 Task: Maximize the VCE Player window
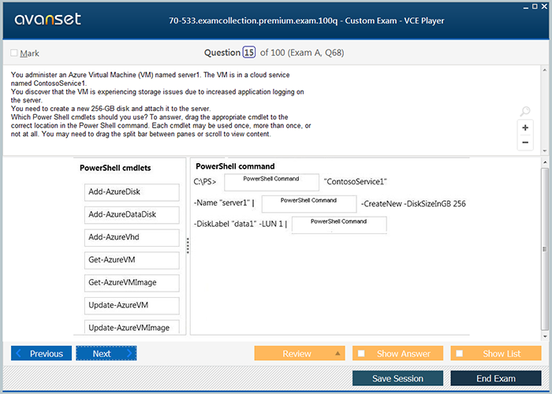535,6
